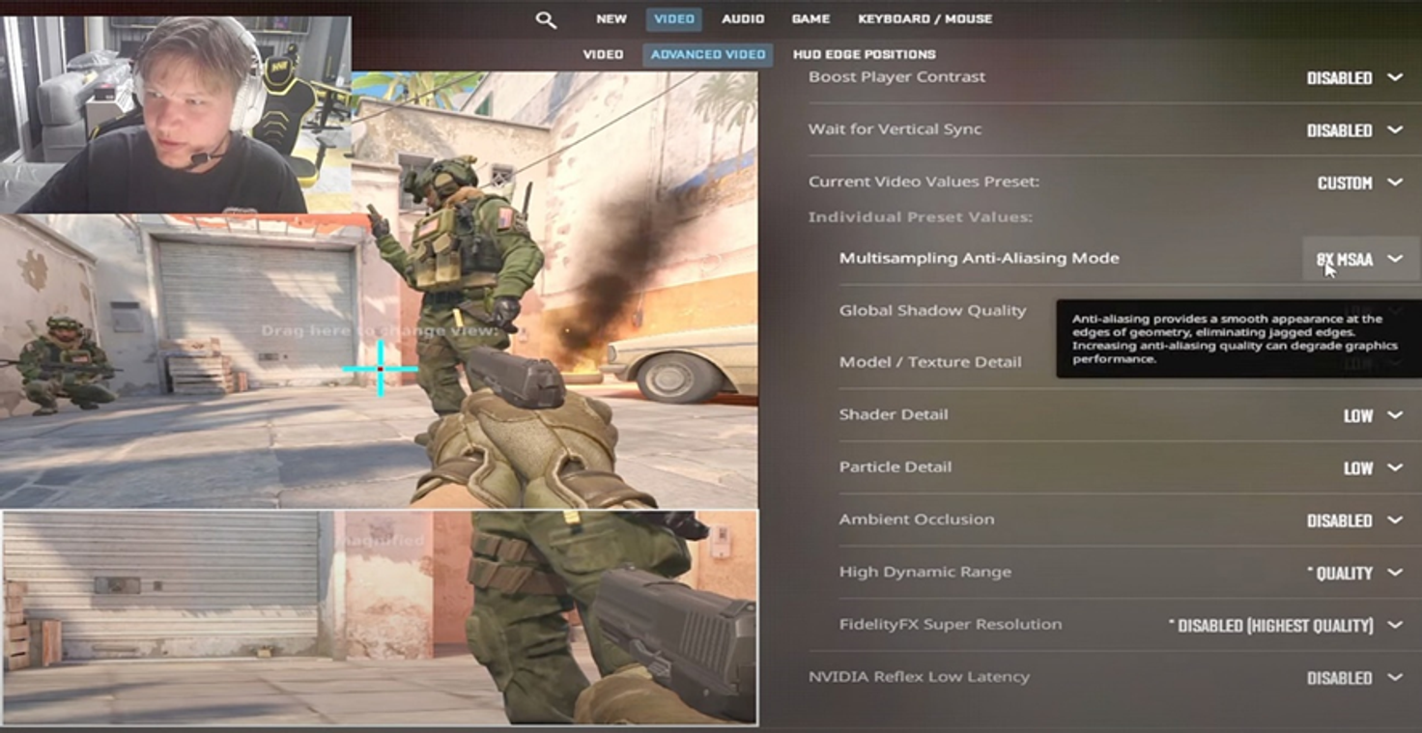
Task: Open the High Dynamic Range dropdown
Action: [x=1357, y=572]
